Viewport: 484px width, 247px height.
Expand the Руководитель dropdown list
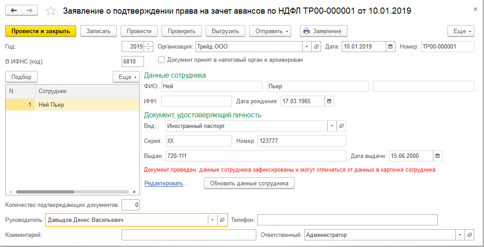pos(212,220)
